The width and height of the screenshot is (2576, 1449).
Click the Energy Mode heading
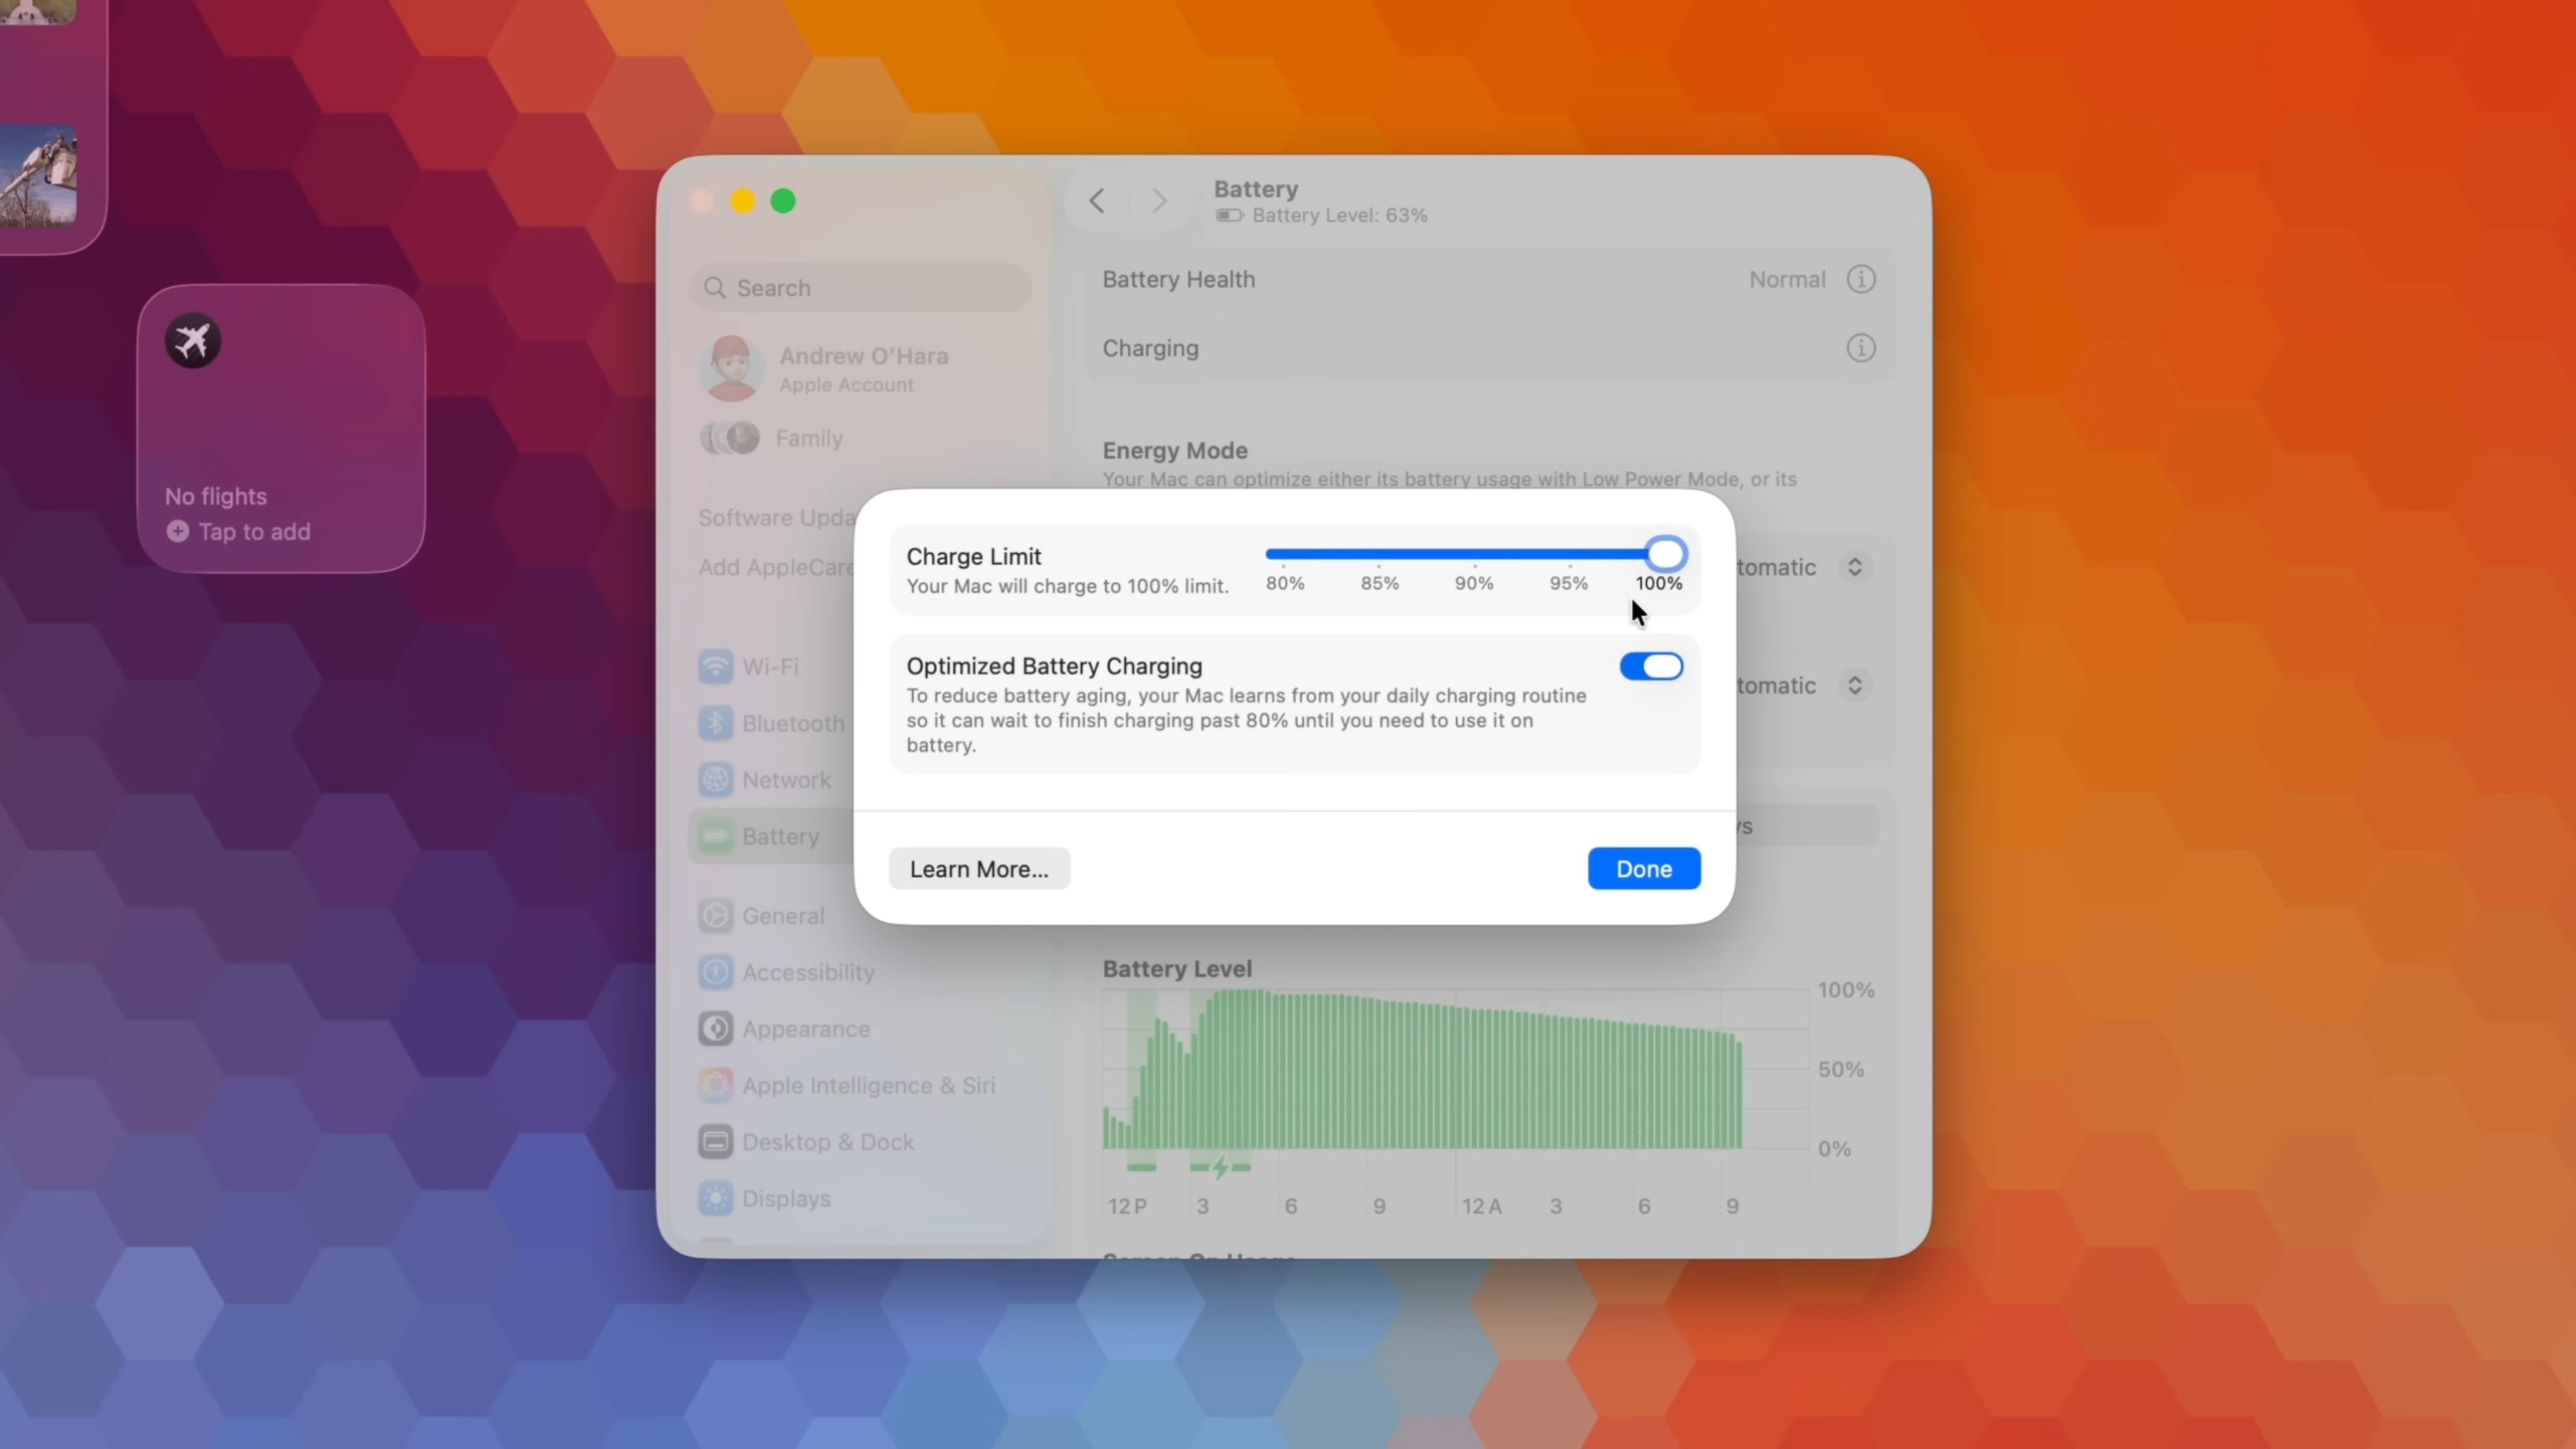(1175, 450)
